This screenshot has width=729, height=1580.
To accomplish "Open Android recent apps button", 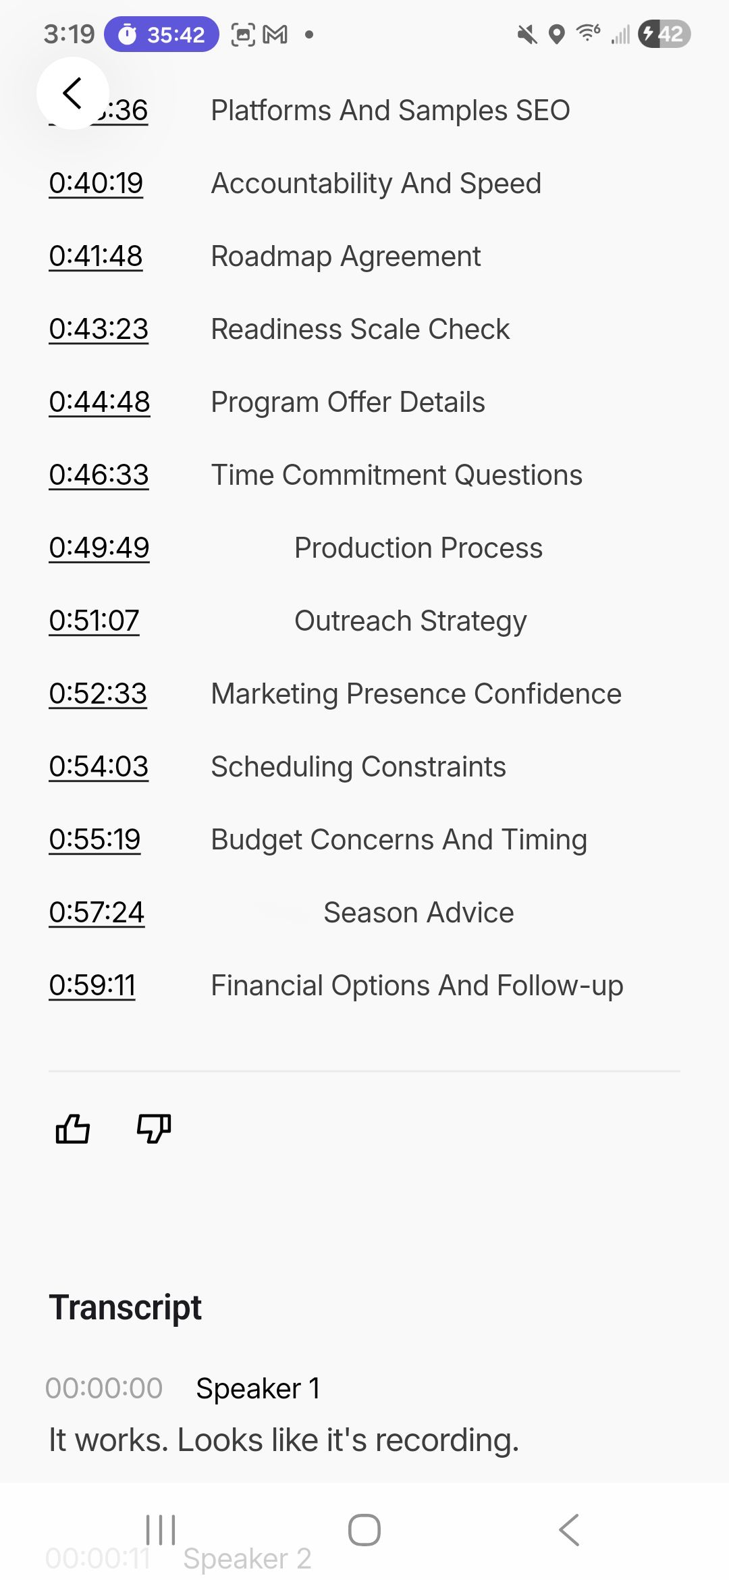I will click(x=161, y=1529).
